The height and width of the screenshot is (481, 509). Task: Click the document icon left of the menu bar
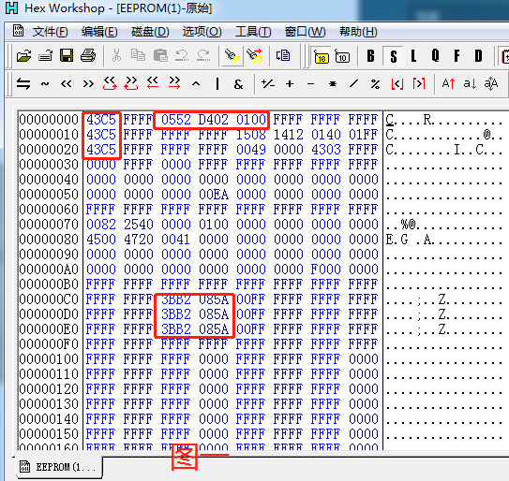click(x=18, y=31)
